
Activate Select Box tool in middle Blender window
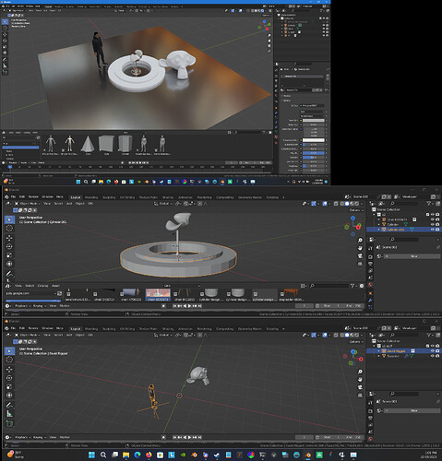(x=9, y=219)
